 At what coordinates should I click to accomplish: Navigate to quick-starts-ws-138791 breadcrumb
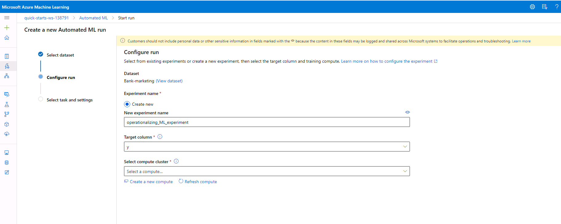(x=46, y=18)
